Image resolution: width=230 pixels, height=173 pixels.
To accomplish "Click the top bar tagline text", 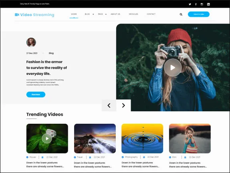I will pyautogui.click(x=35, y=4).
